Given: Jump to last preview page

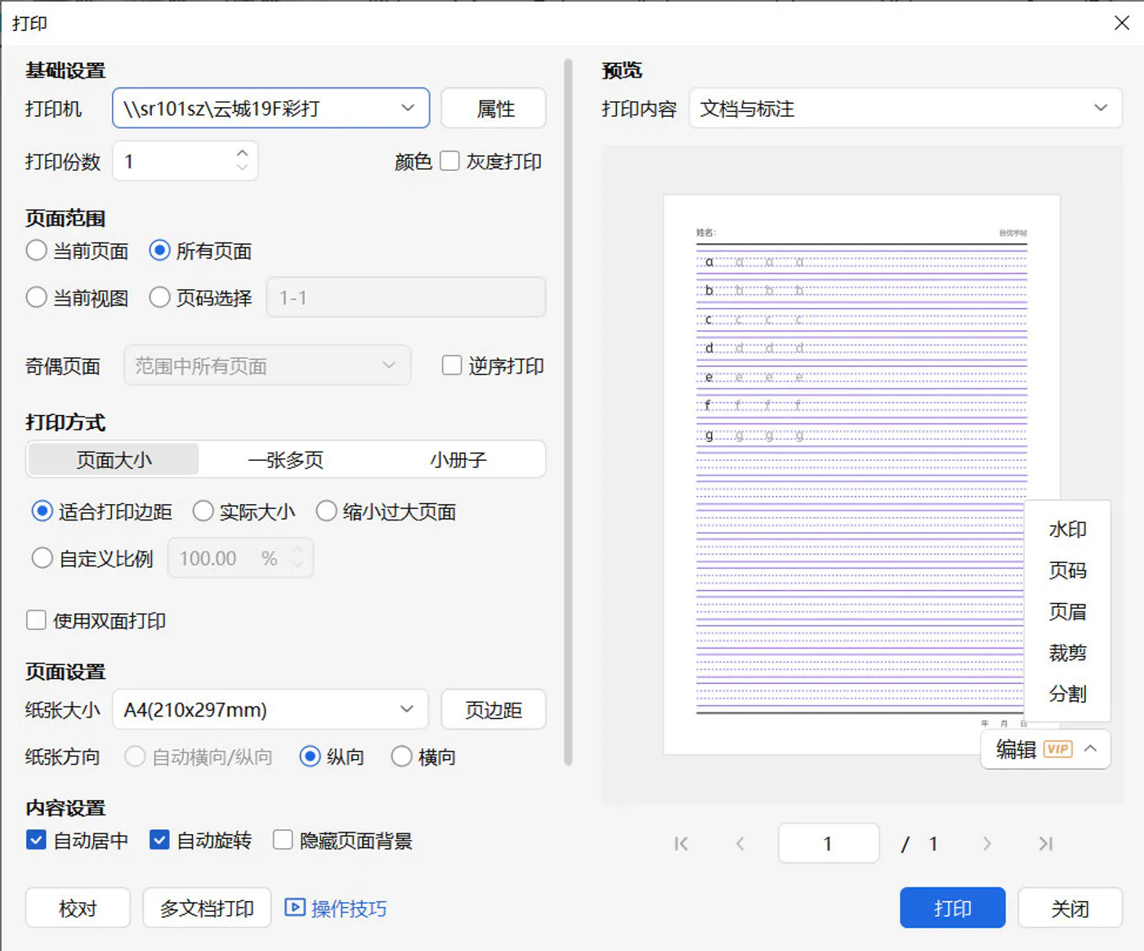Looking at the screenshot, I should point(1046,844).
